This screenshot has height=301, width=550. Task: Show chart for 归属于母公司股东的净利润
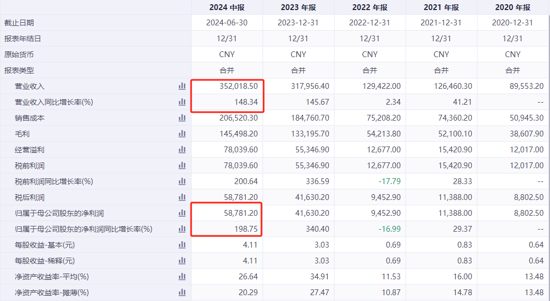tap(182, 213)
